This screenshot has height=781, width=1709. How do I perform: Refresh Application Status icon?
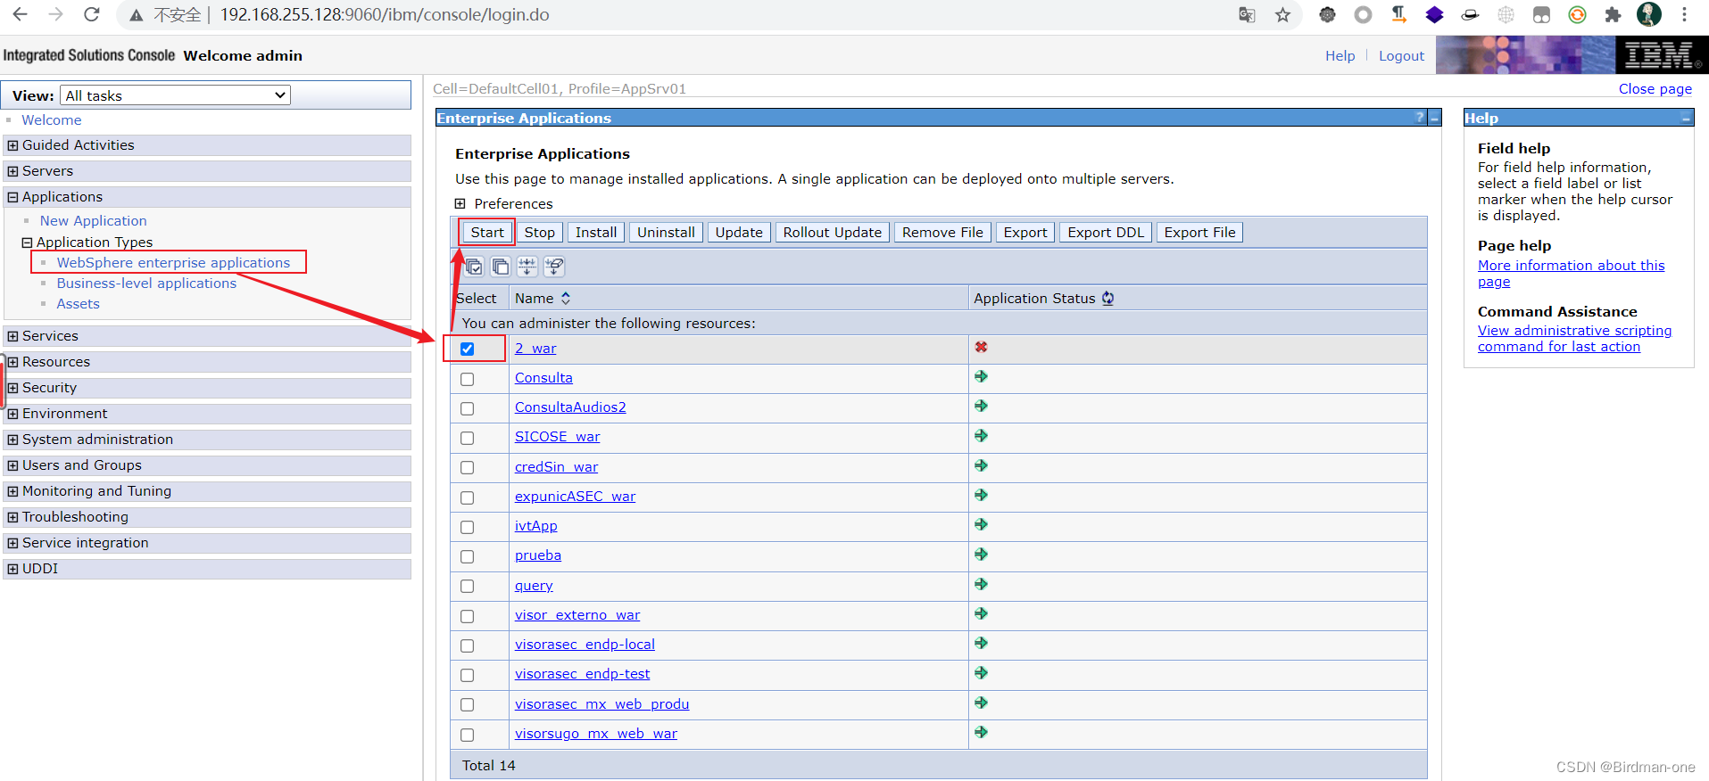[x=1108, y=299]
